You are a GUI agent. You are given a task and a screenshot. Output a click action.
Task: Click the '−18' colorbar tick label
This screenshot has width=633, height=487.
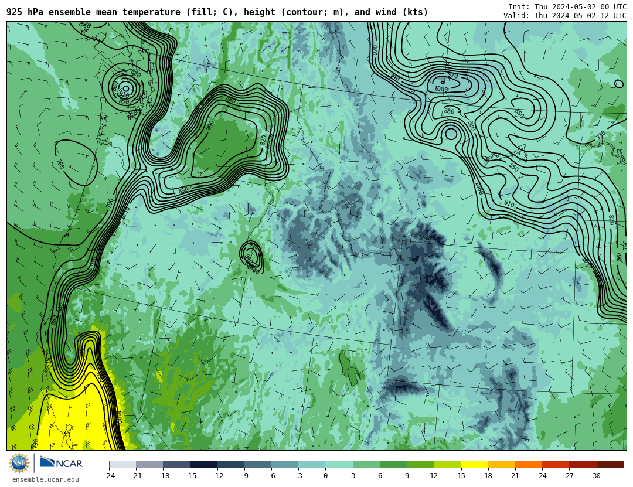point(163,476)
